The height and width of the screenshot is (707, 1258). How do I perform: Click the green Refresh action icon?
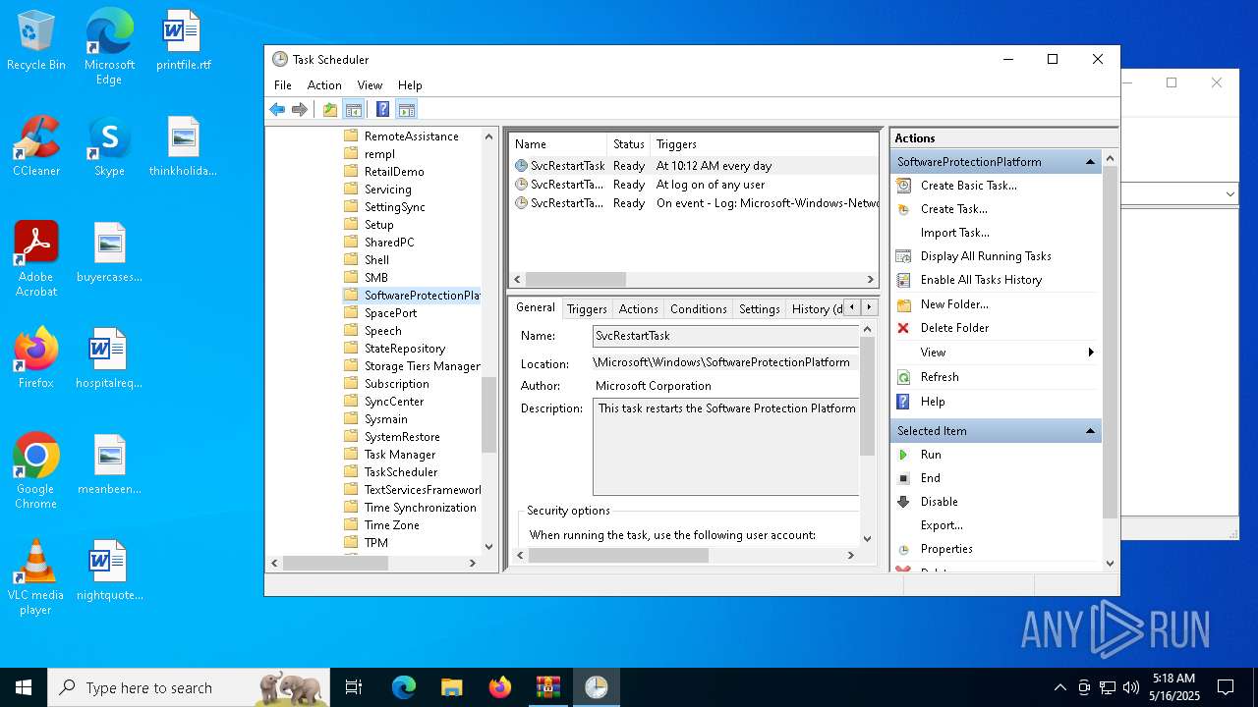tap(903, 377)
